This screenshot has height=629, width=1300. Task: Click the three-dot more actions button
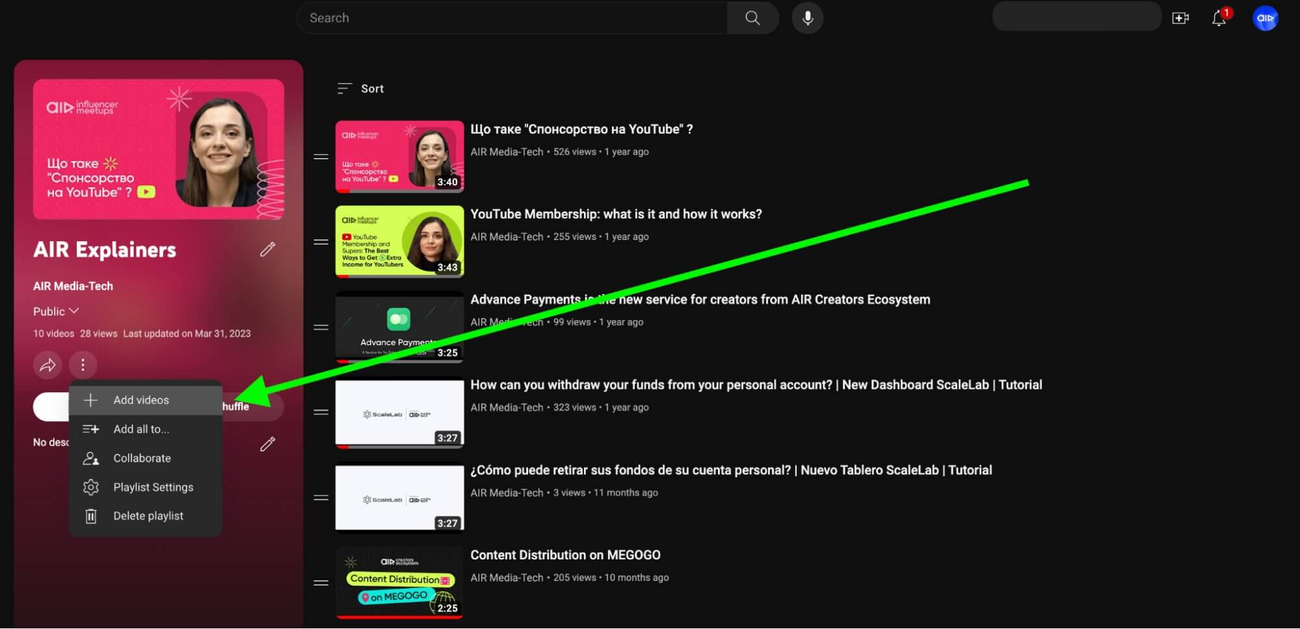point(83,365)
